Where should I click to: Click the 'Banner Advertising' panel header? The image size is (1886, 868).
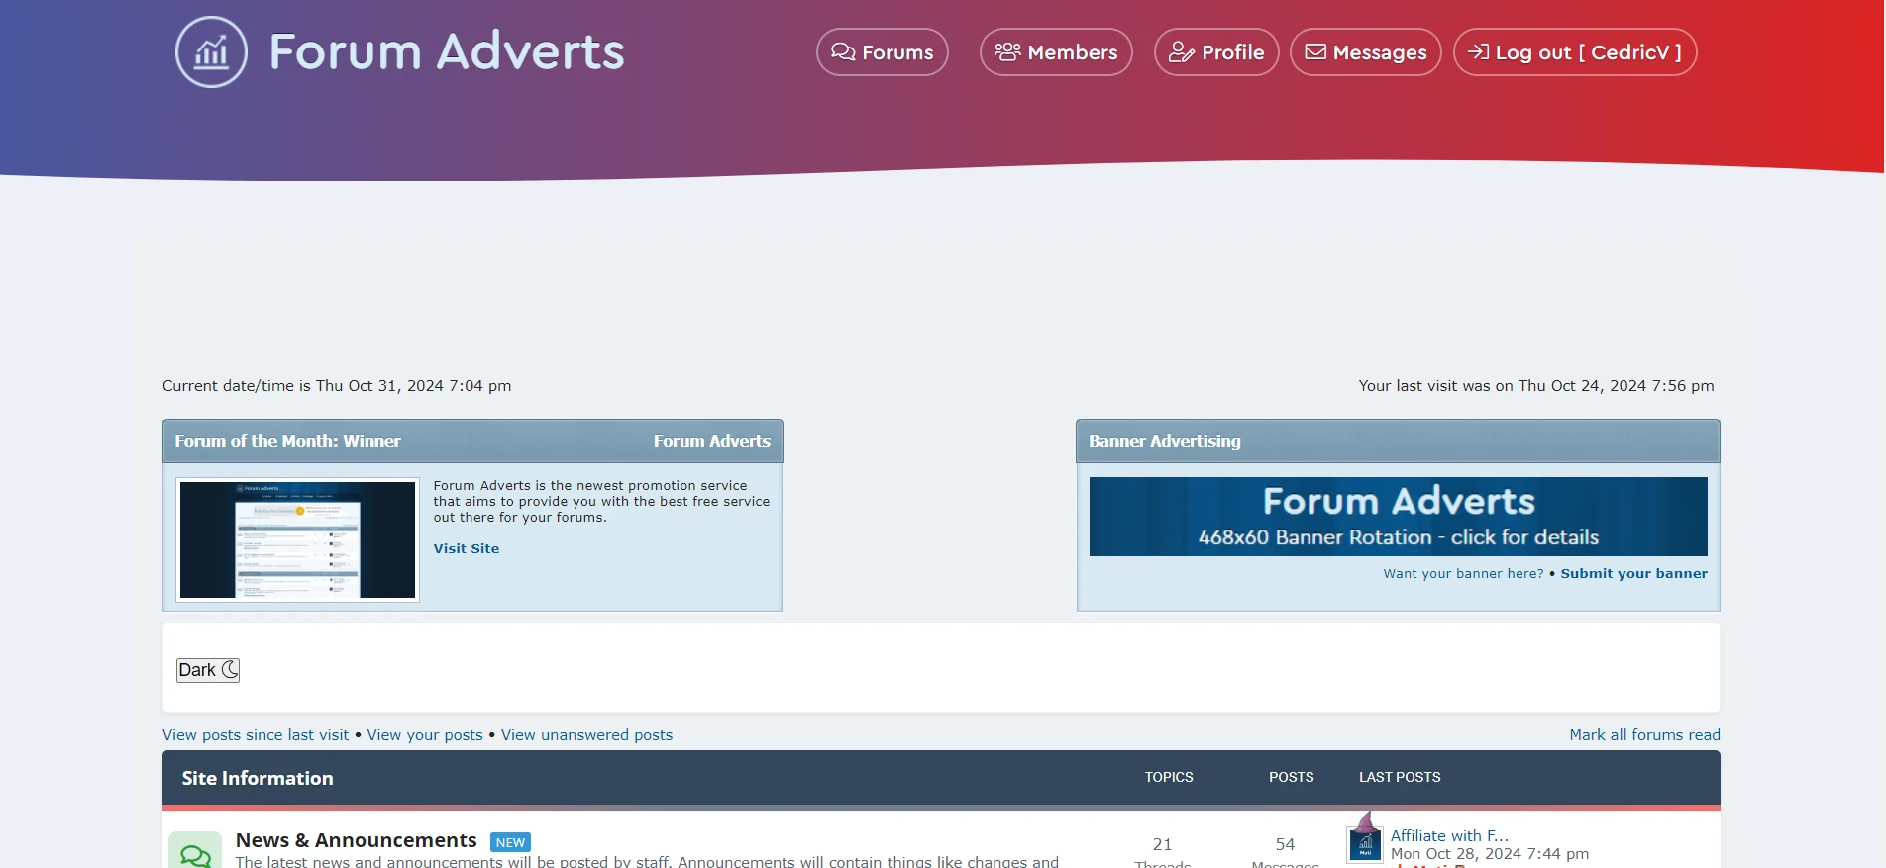[x=1398, y=441]
